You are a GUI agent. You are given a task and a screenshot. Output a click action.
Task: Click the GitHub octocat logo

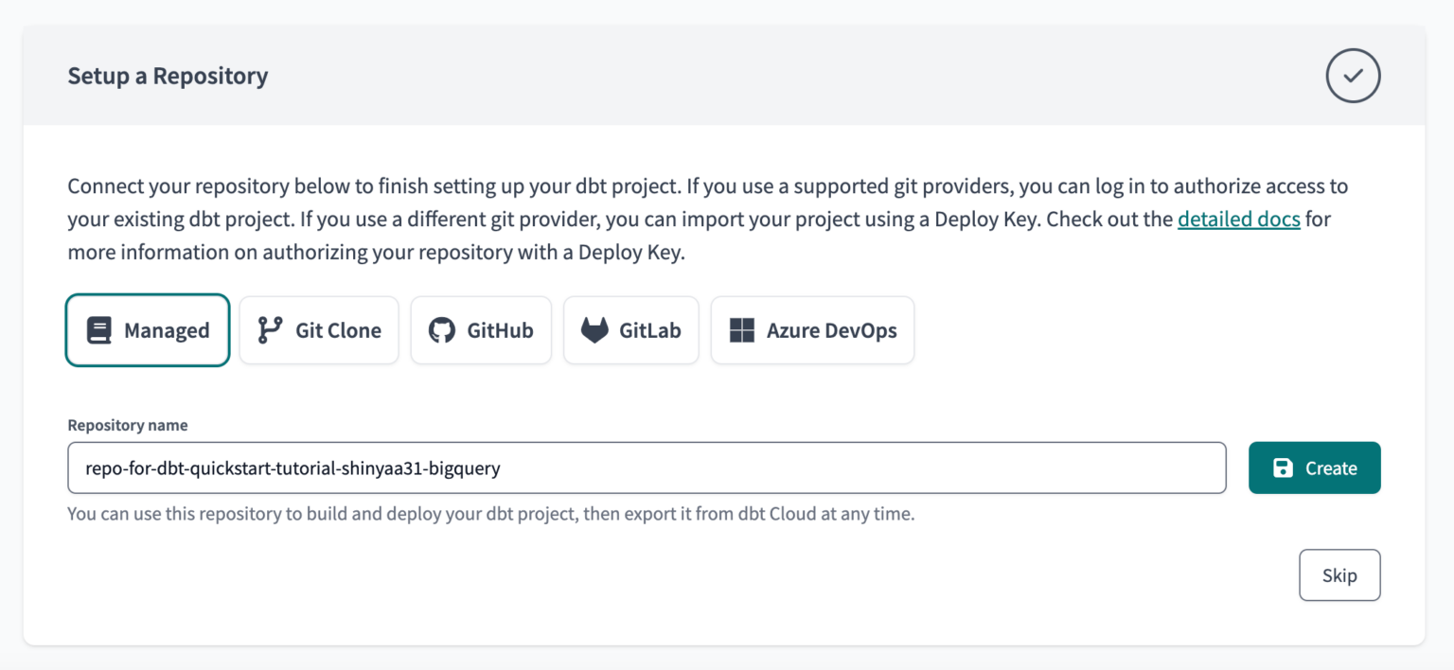pyautogui.click(x=441, y=329)
